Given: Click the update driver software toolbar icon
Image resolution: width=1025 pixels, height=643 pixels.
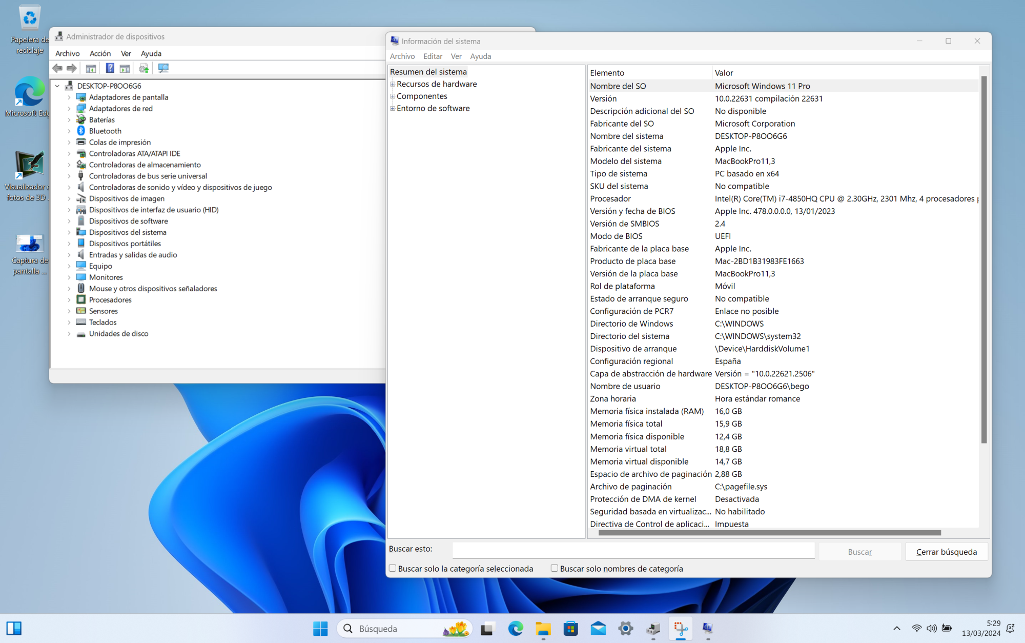Looking at the screenshot, I should [x=143, y=68].
